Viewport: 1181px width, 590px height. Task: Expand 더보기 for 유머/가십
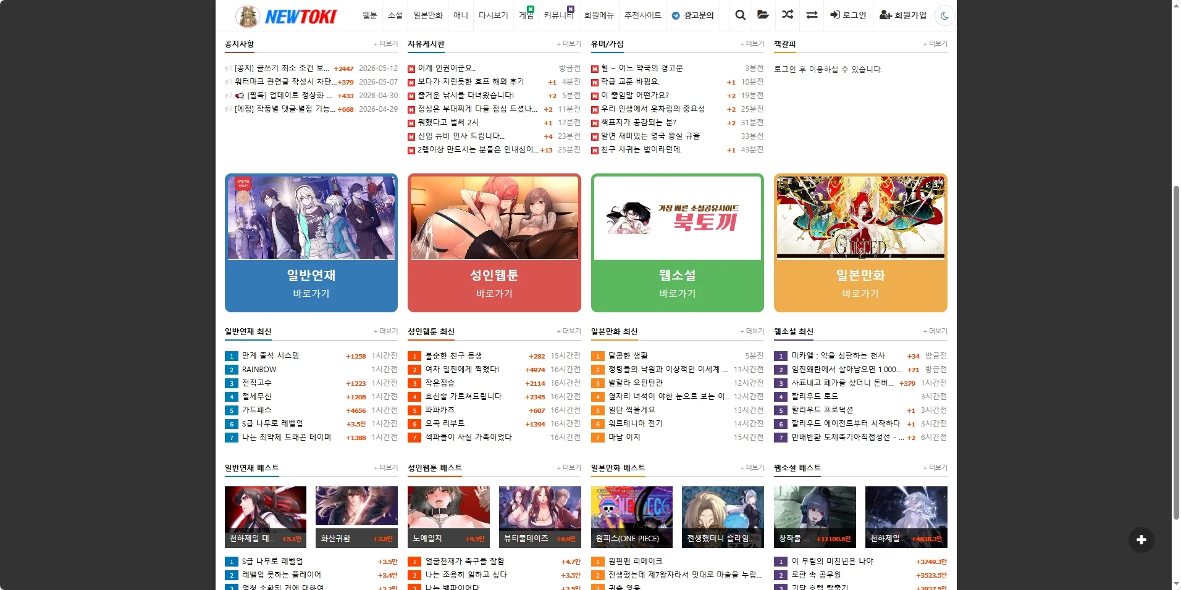coord(752,44)
